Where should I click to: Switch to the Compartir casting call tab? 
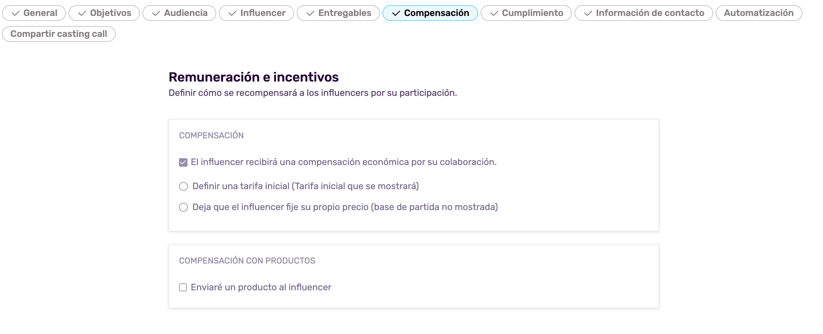click(59, 34)
